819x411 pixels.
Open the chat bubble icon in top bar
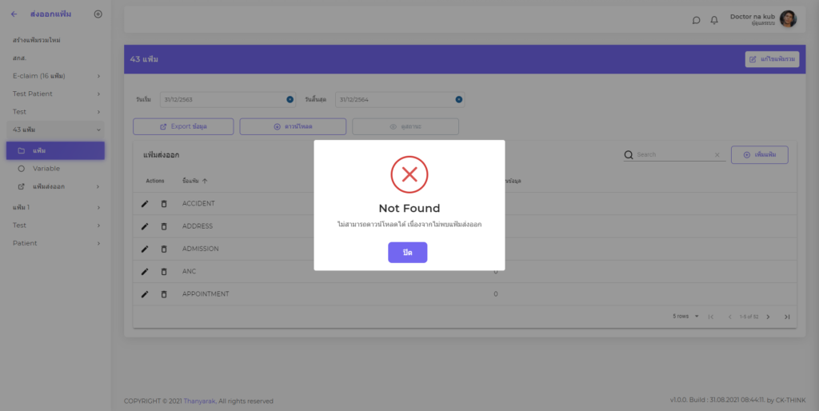coord(696,20)
